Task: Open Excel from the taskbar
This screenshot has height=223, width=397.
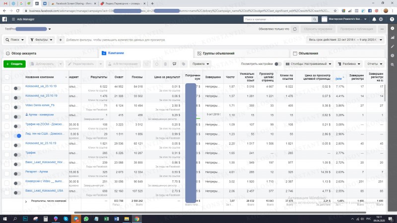Action: pyautogui.click(x=106, y=219)
